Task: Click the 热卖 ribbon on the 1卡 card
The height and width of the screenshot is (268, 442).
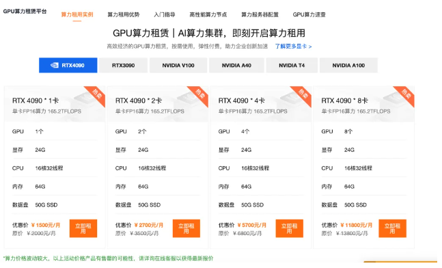Action: coord(96,94)
